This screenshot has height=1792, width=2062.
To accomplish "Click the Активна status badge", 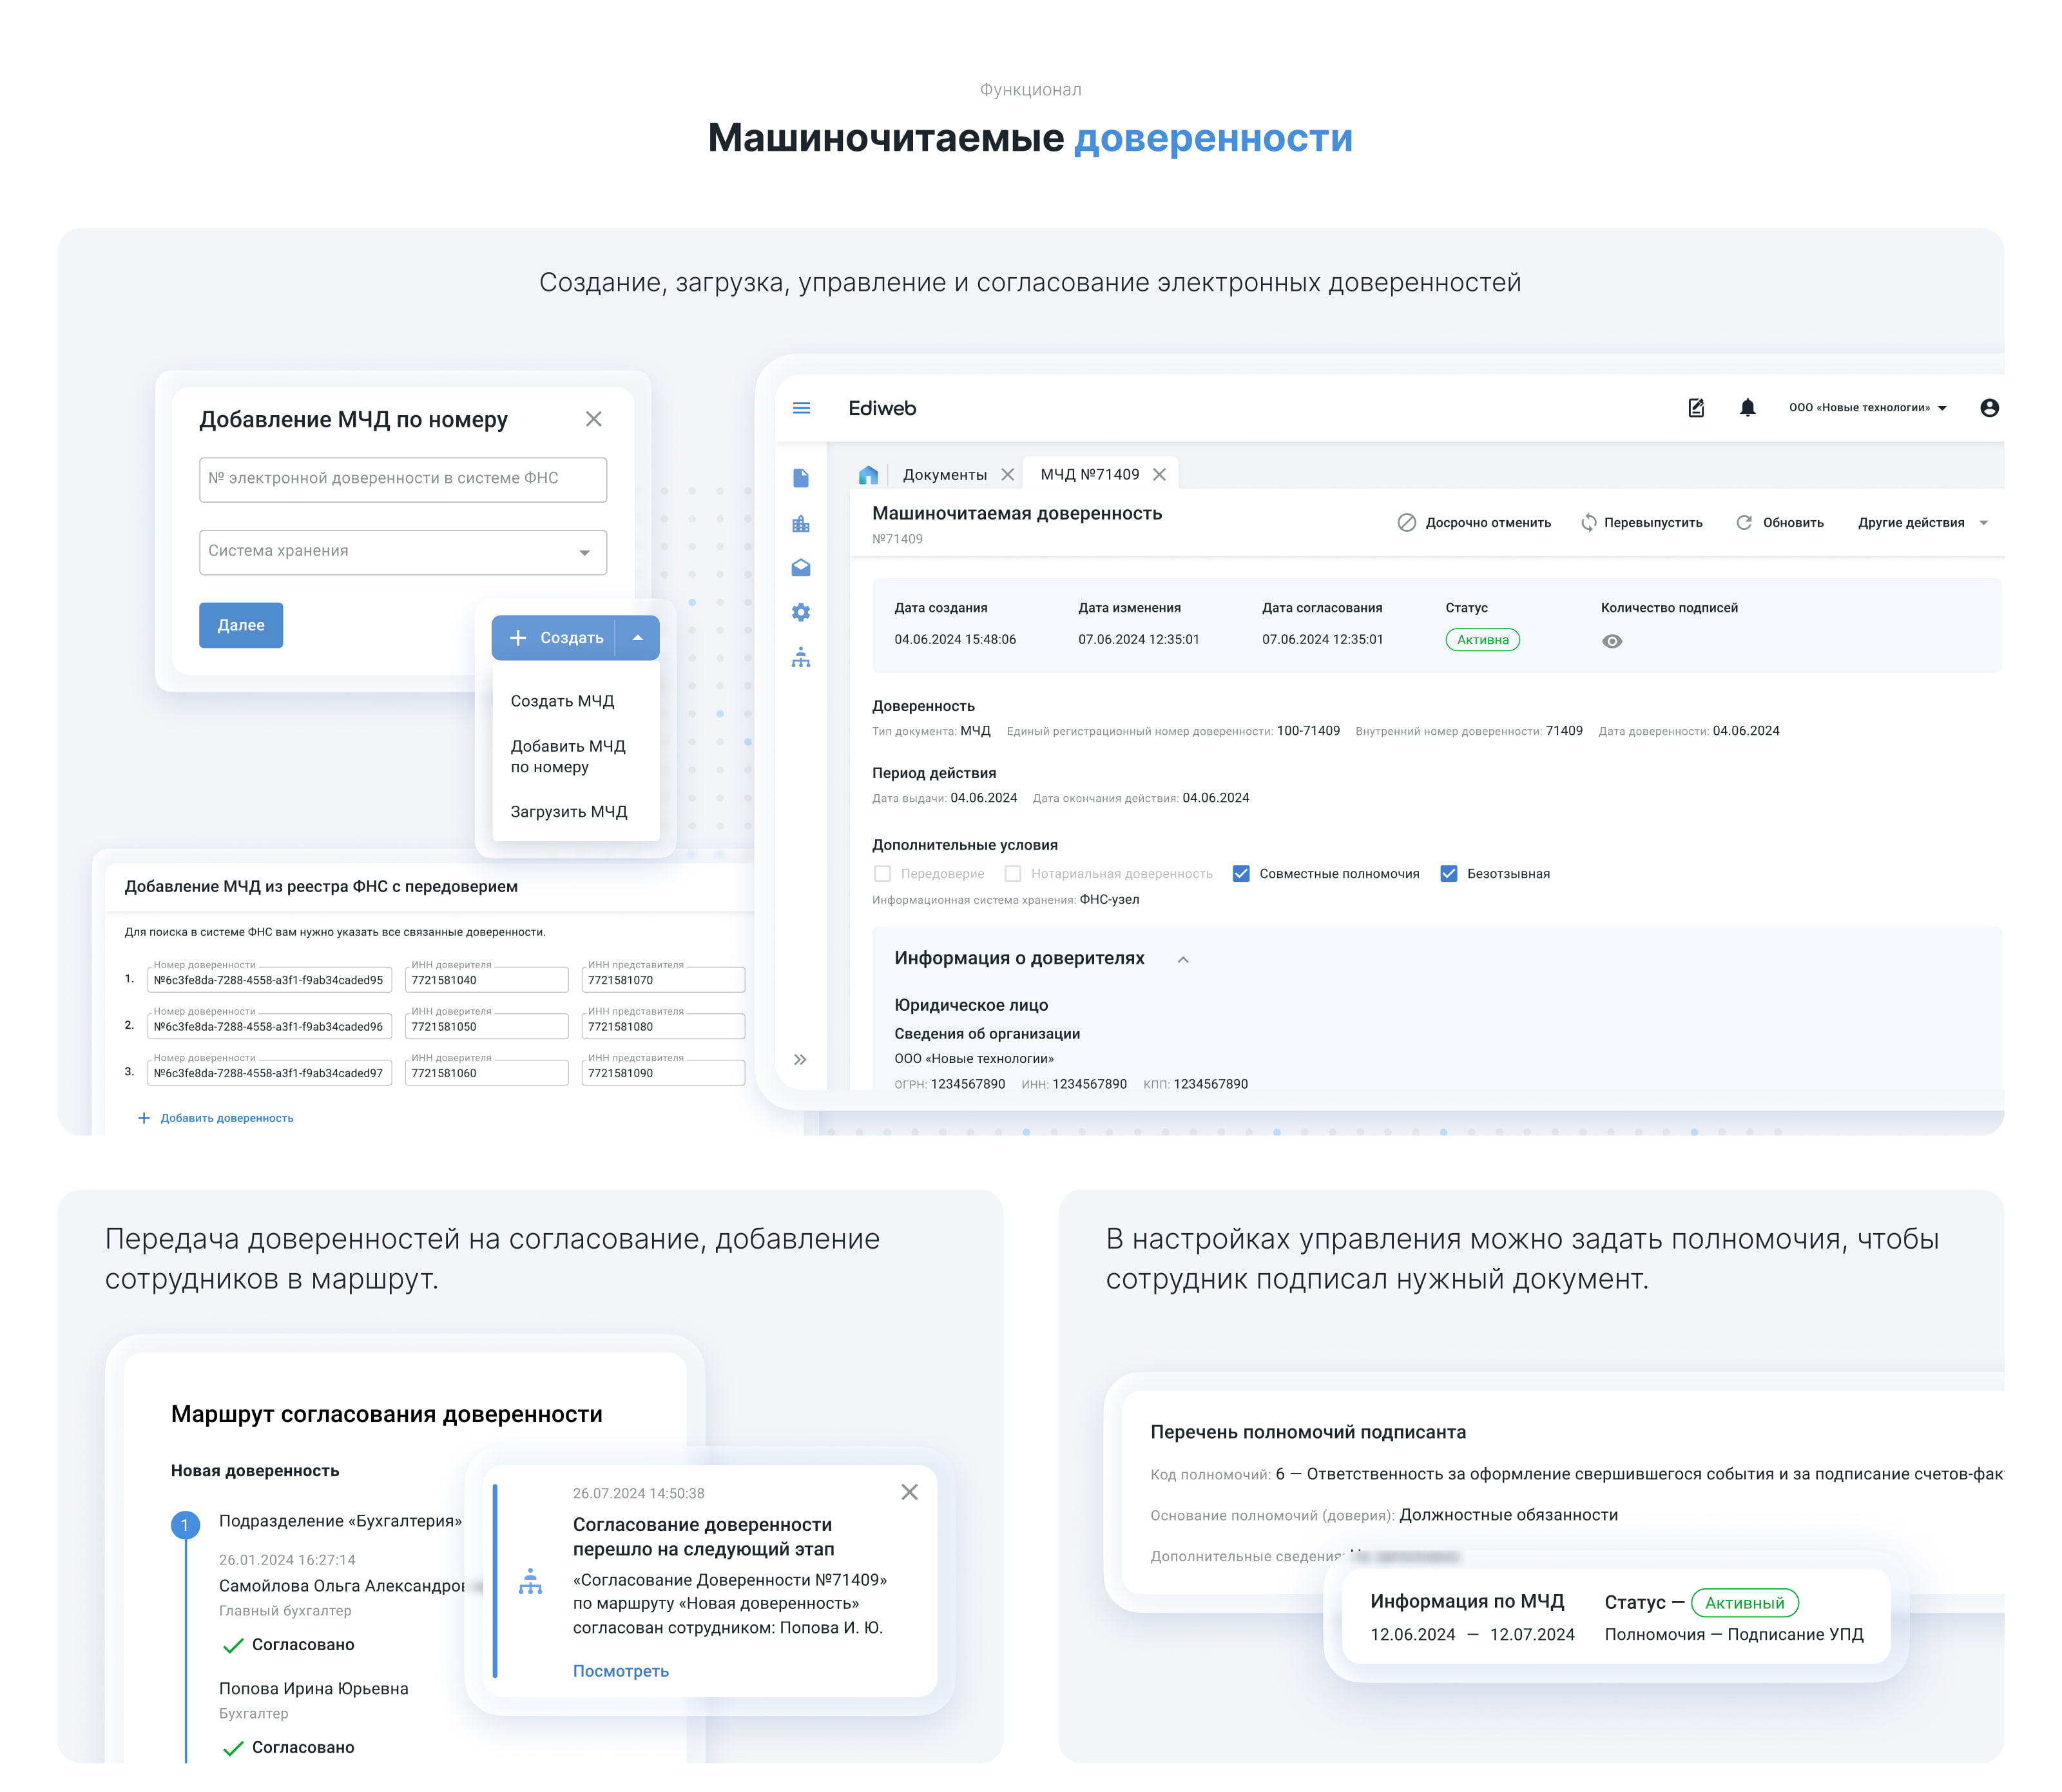I will coord(1482,640).
